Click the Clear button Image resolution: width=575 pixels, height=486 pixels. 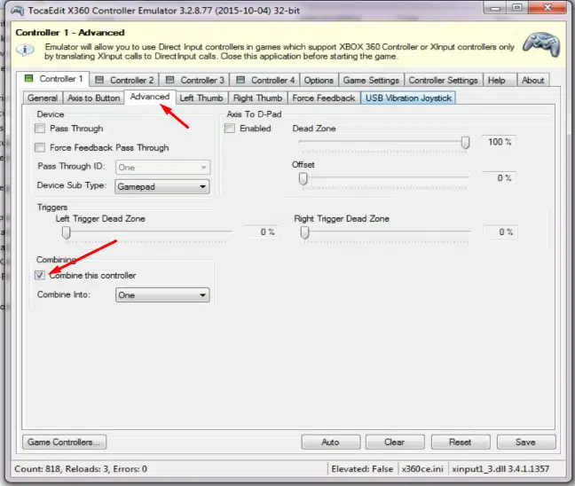pyautogui.click(x=395, y=442)
